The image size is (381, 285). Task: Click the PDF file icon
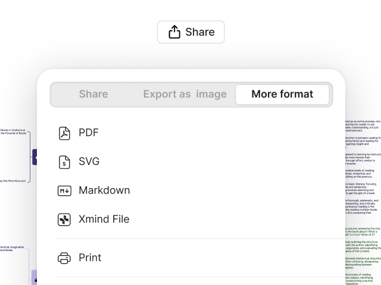point(64,133)
